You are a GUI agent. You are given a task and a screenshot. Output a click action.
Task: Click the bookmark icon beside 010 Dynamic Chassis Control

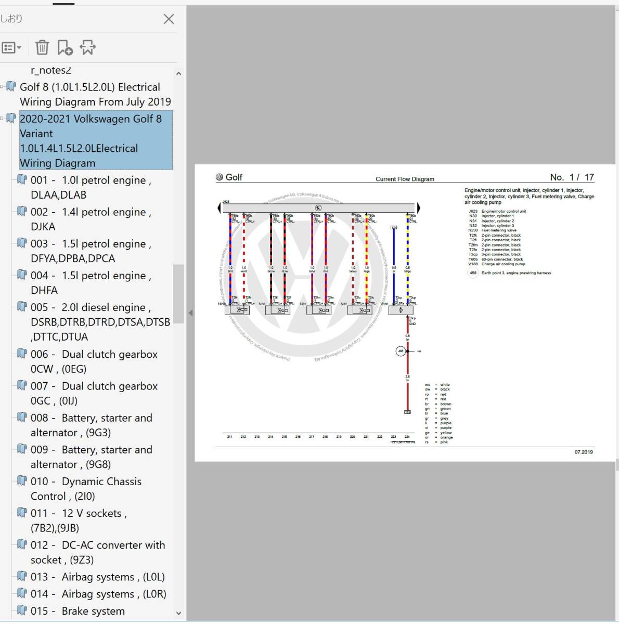pos(22,480)
